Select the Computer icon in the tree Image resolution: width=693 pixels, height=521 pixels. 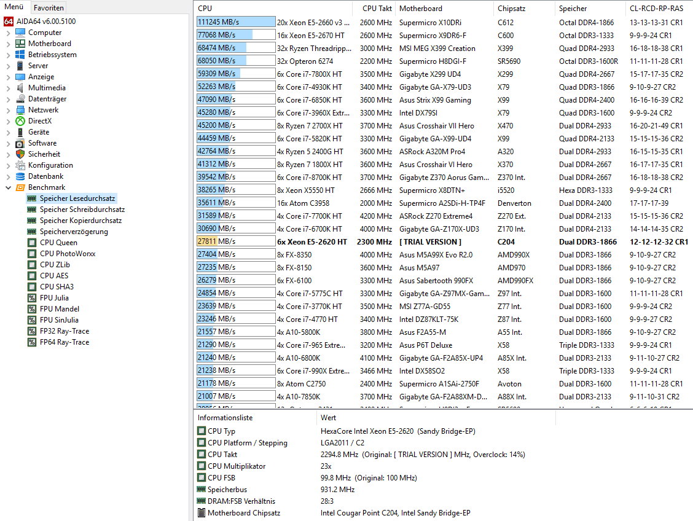tap(20, 33)
